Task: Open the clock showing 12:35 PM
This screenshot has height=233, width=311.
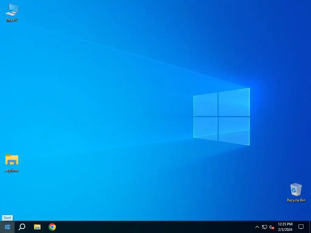Action: pos(285,227)
